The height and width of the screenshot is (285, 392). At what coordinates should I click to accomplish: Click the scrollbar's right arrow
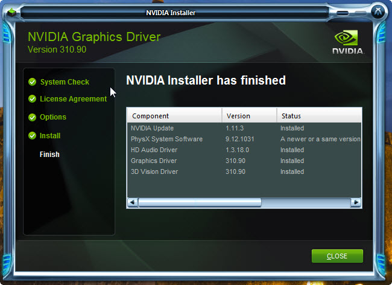pyautogui.click(x=356, y=202)
